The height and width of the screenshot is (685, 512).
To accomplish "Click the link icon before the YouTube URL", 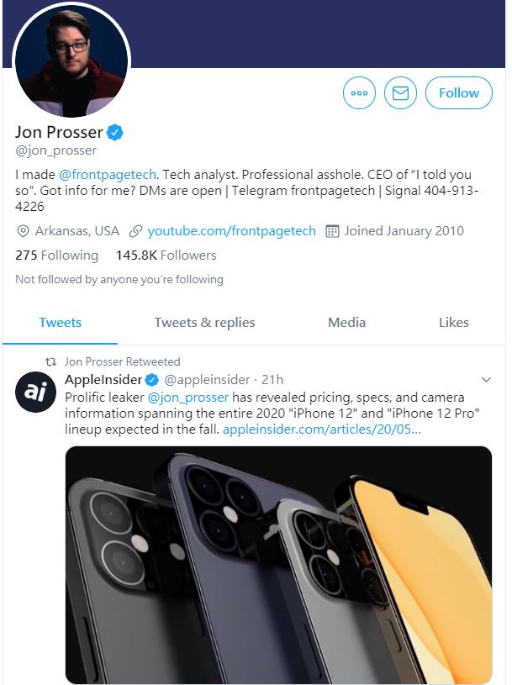I will 135,231.
